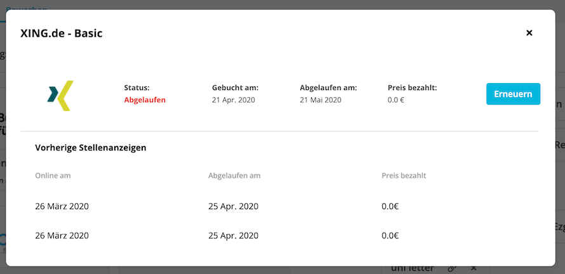Click first row's 25 Apr. 2020 date
Image resolution: width=565 pixels, height=274 pixels.
233,206
